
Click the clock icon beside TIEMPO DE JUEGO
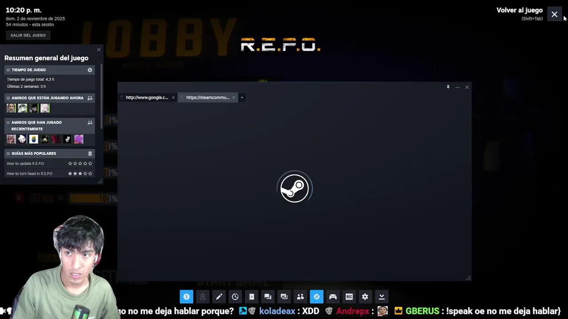tap(90, 70)
